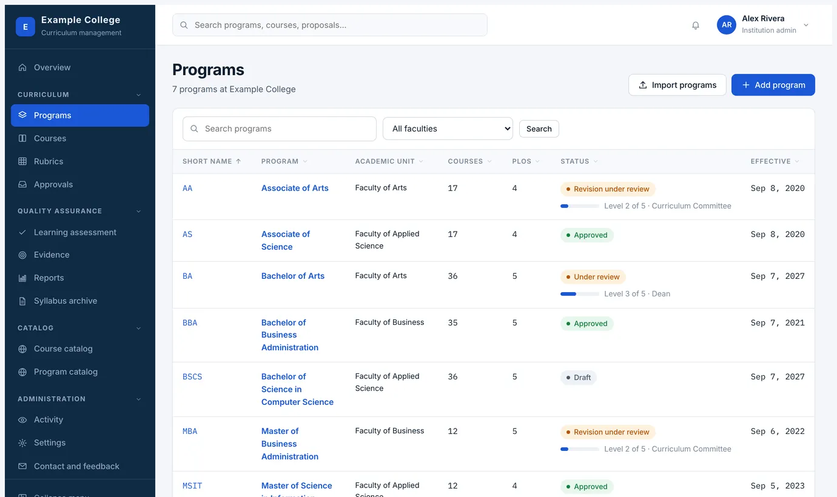Click the Overview home icon

point(22,67)
